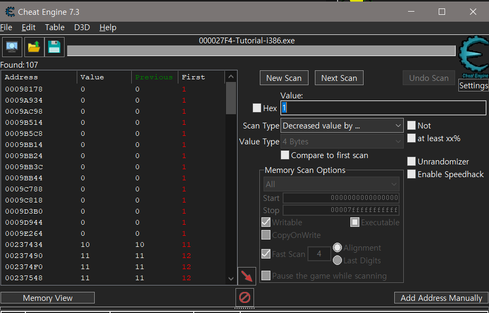Click the Start address field
Screen dimensions: 489x313
[341, 198]
